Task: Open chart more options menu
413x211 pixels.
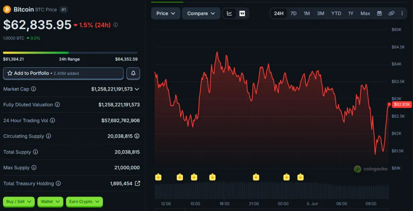Action: [402, 14]
